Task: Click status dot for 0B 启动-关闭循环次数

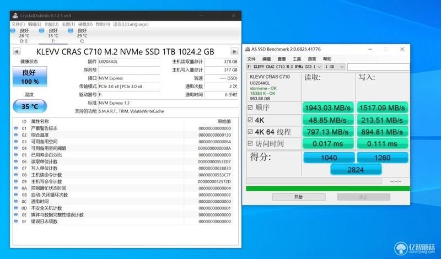Action: click(16, 195)
